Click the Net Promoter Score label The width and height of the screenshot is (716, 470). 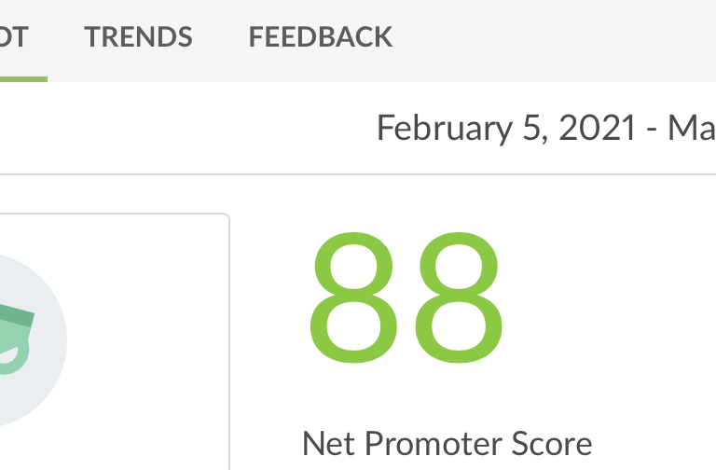tap(447, 443)
